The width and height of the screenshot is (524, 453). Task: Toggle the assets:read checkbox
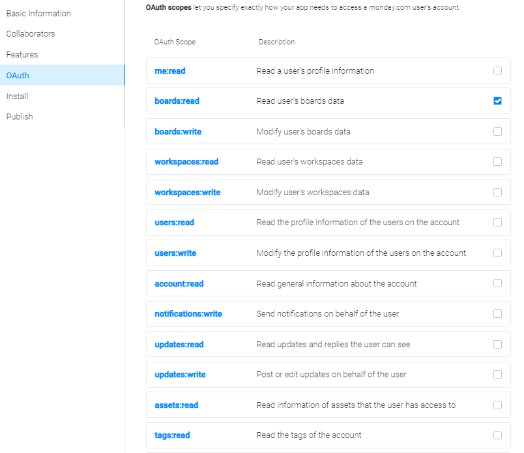coord(497,405)
